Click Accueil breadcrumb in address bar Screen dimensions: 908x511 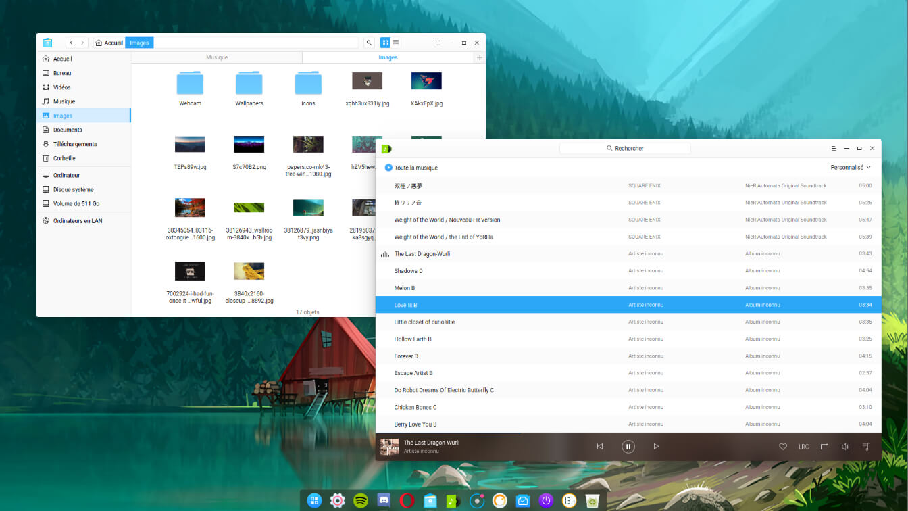tap(109, 43)
